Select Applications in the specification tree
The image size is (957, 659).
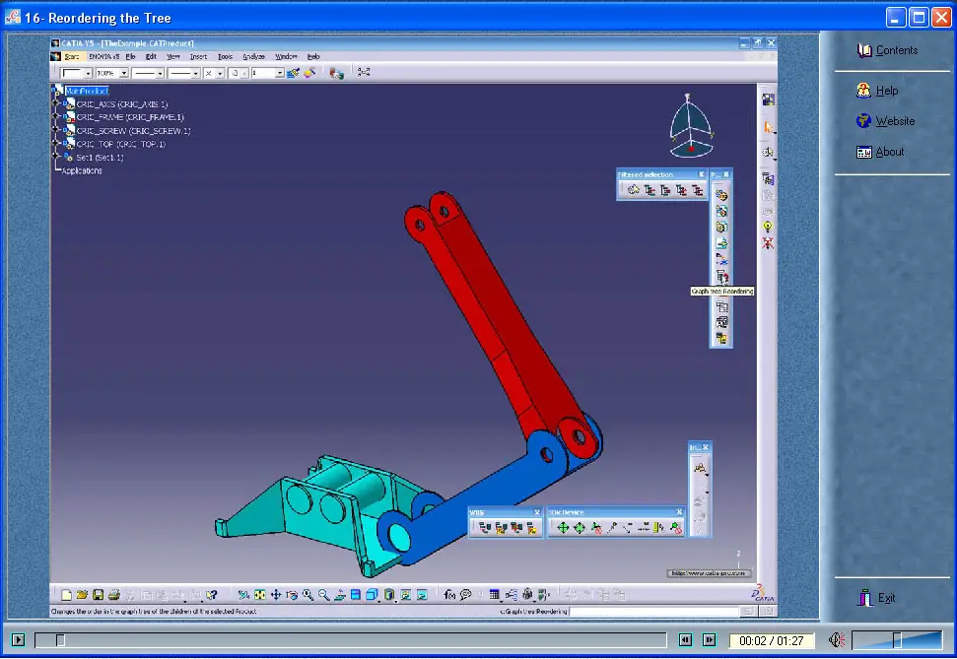click(82, 170)
